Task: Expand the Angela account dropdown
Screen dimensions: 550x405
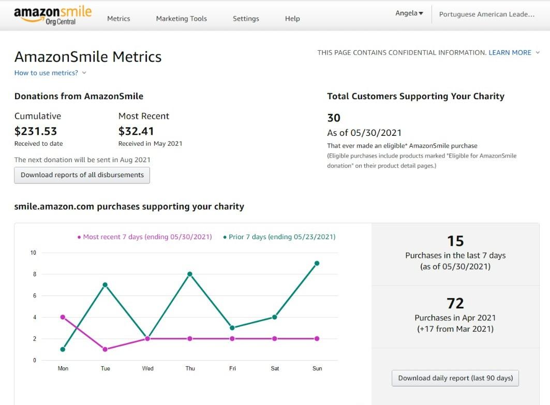Action: tap(409, 13)
